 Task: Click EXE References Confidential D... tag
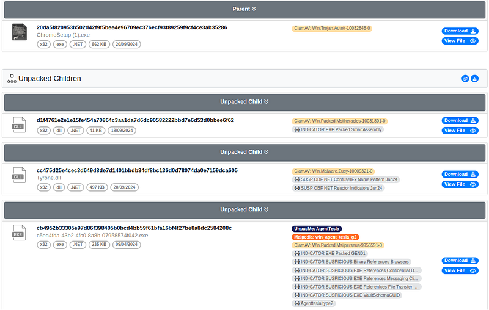(x=356, y=270)
